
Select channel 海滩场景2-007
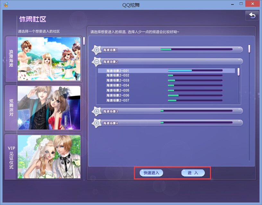click(166, 100)
